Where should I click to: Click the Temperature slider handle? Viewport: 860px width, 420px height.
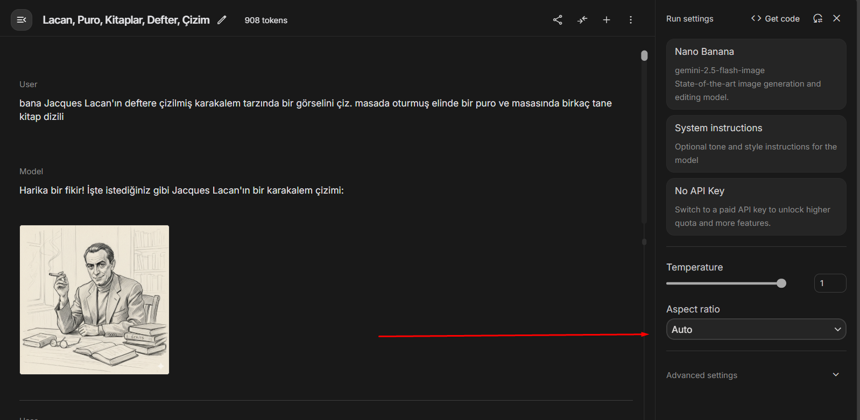781,283
